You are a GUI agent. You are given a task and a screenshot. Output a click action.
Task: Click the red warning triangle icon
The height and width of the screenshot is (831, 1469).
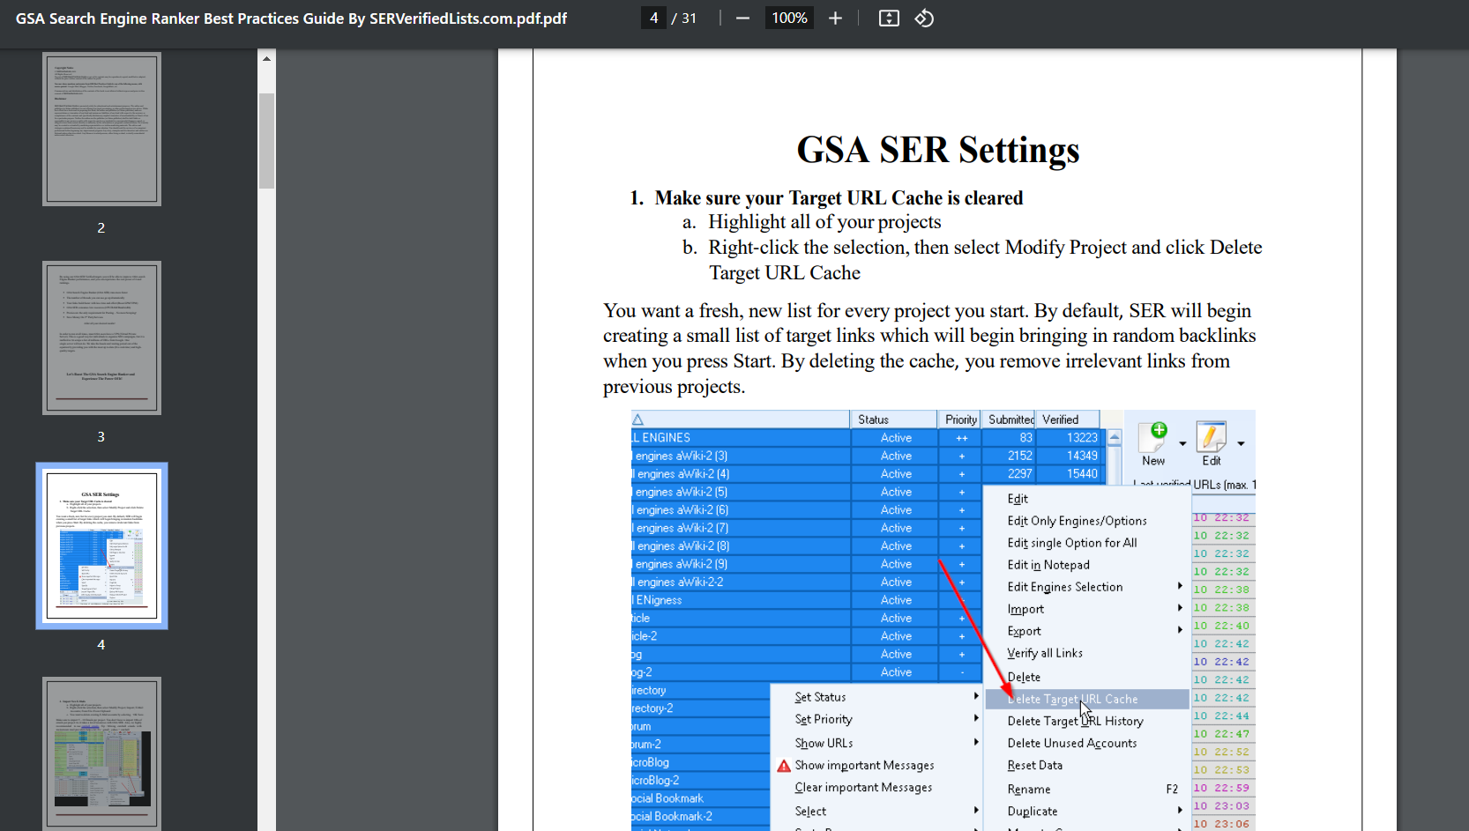784,766
